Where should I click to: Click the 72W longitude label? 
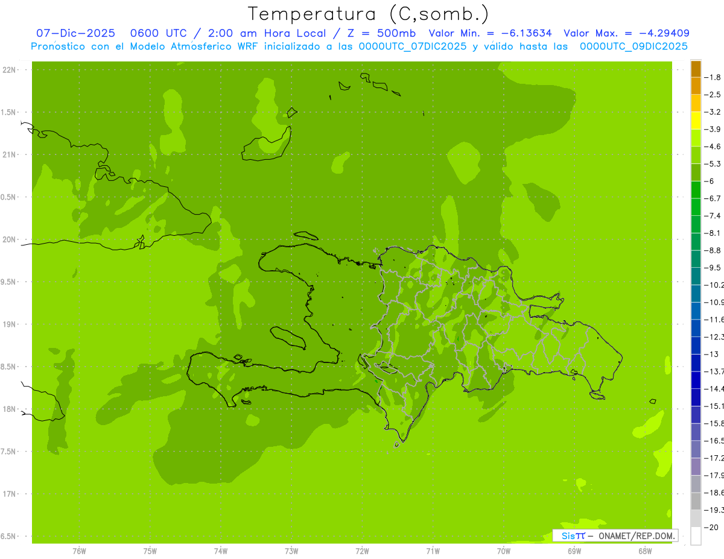coord(362,551)
